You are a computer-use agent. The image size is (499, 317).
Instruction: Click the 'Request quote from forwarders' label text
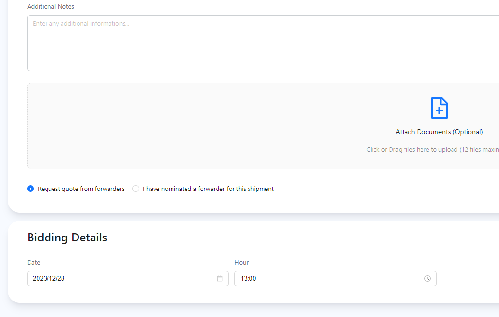pyautogui.click(x=81, y=189)
